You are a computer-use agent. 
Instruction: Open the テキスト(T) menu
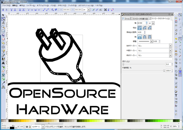click(62, 5)
